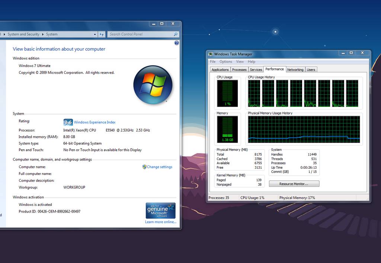Click the genuine Microsoft software badge

click(x=161, y=211)
